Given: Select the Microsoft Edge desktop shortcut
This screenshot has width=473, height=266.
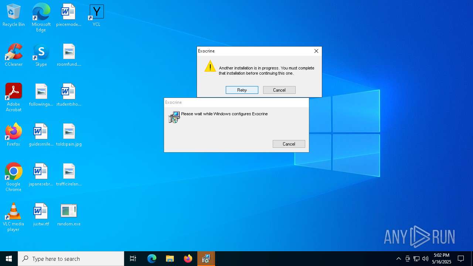Looking at the screenshot, I should point(41,17).
